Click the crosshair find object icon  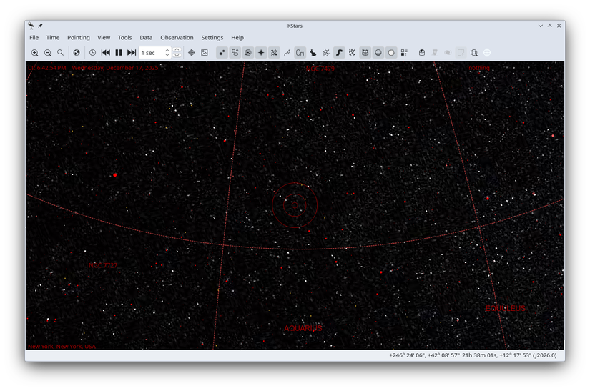tap(191, 53)
